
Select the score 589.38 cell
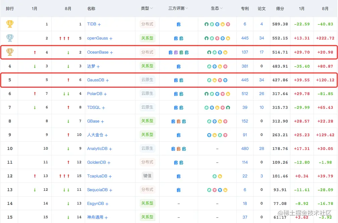[280, 24]
